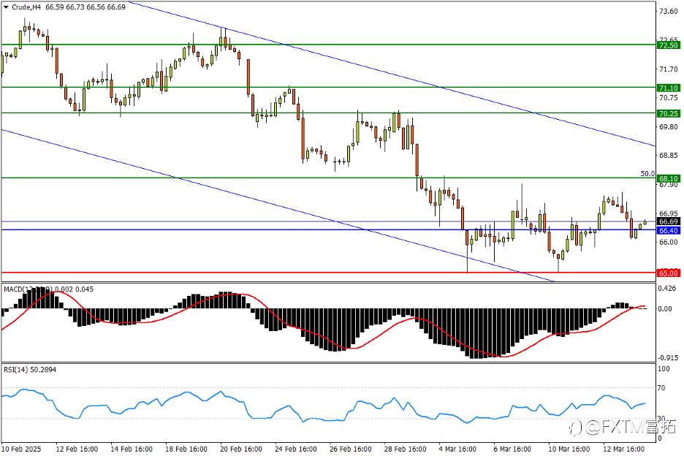Click the 26 Feb 16:00 time label
Viewport: 684px width, 456px height.
350,449
